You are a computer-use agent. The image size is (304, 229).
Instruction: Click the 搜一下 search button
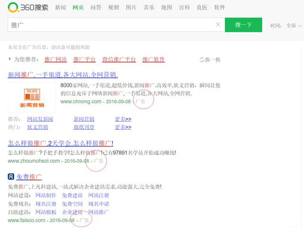click(243, 25)
